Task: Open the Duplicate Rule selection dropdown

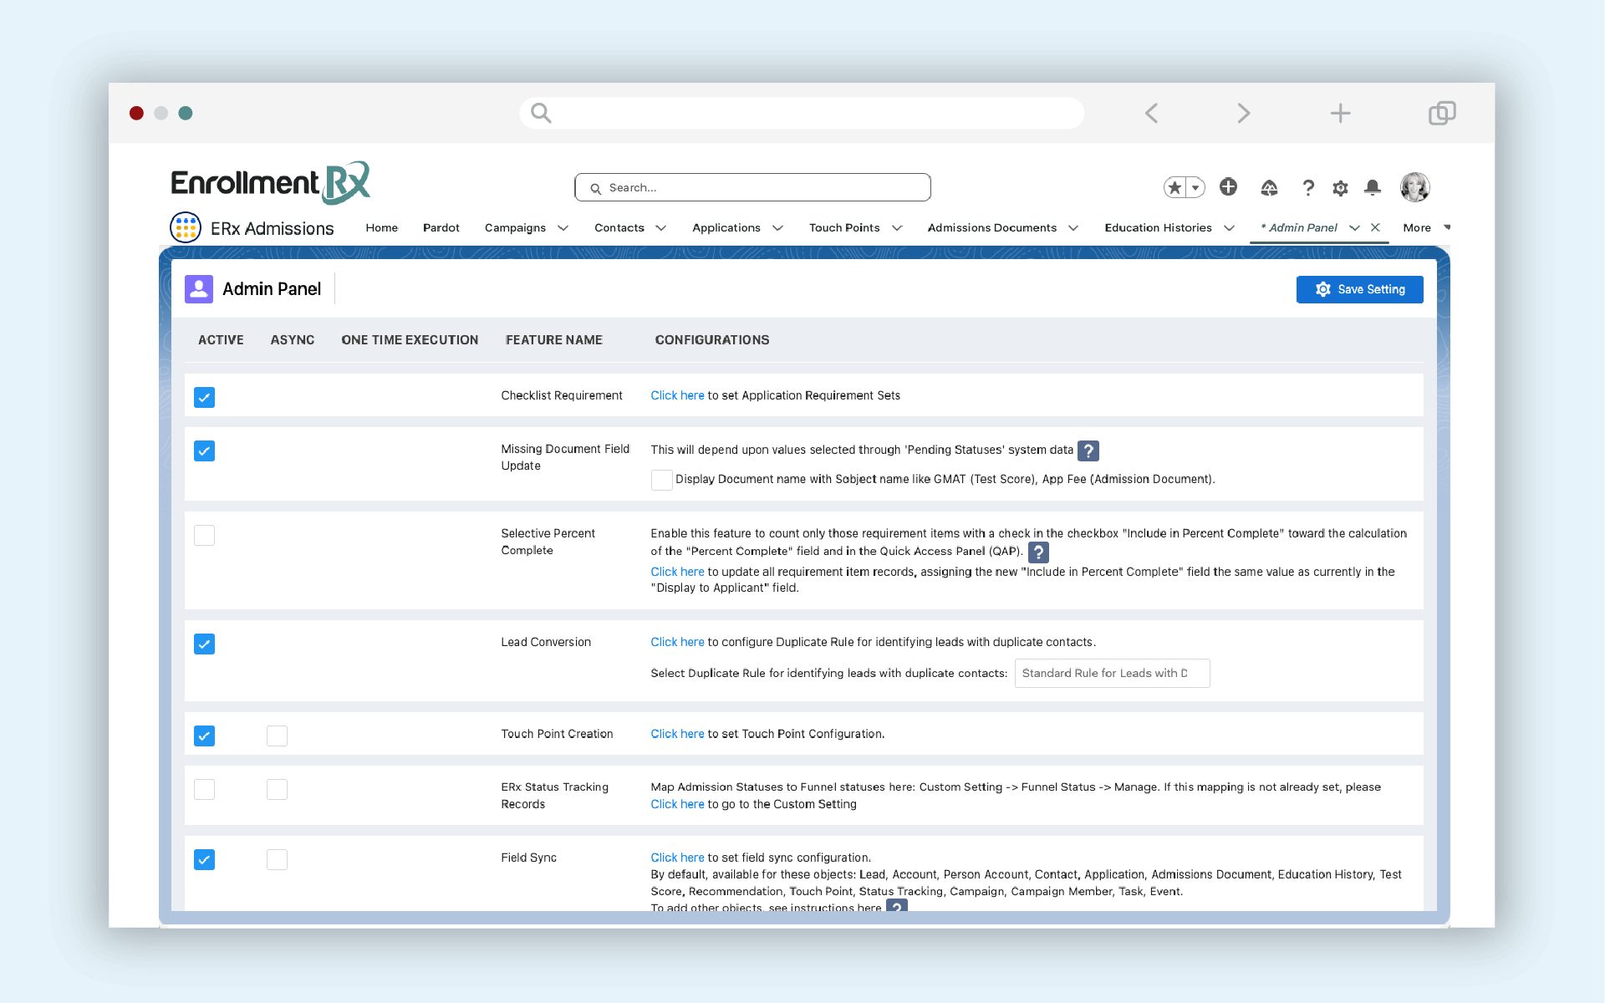Action: click(1111, 674)
